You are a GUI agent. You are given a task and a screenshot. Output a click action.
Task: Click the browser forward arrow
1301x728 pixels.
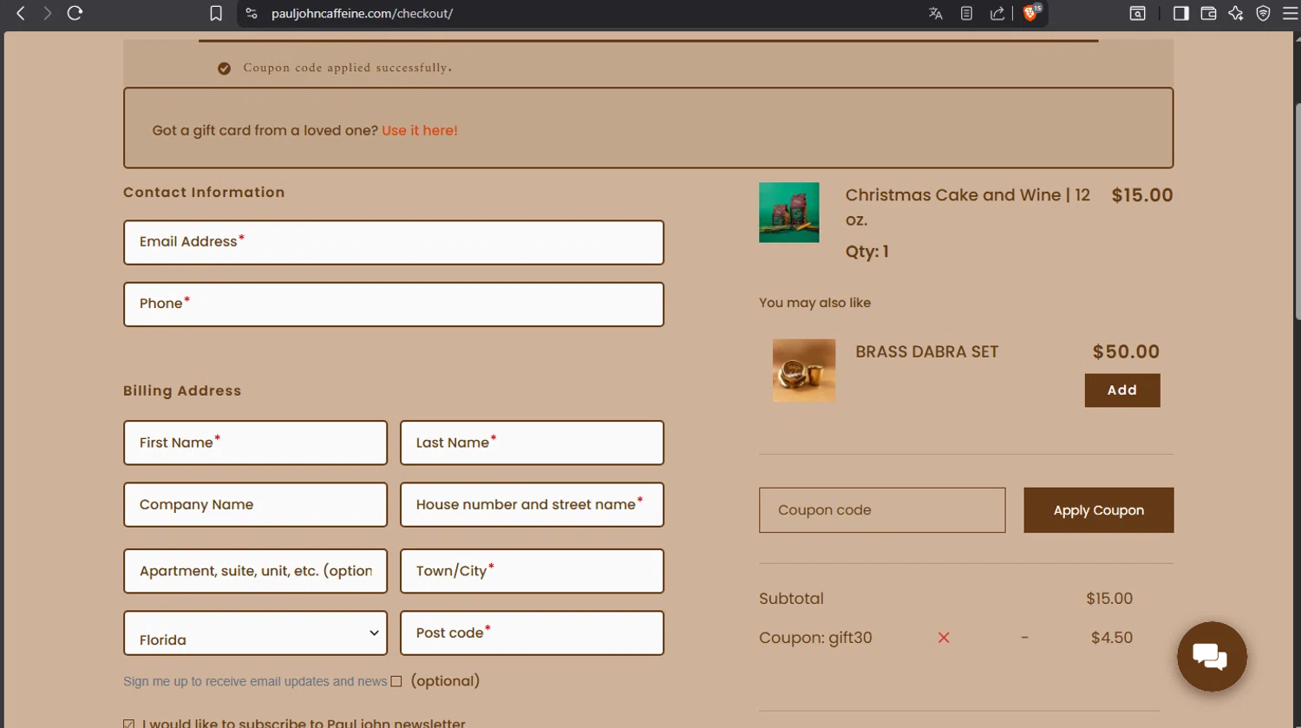(x=48, y=13)
